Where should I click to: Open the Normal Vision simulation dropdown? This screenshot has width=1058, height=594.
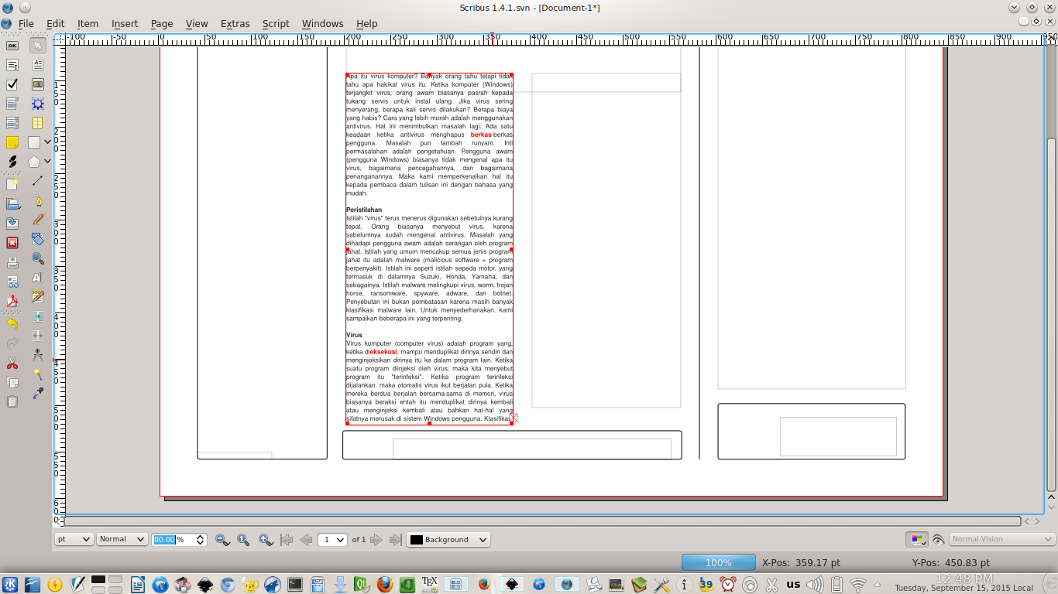click(999, 539)
